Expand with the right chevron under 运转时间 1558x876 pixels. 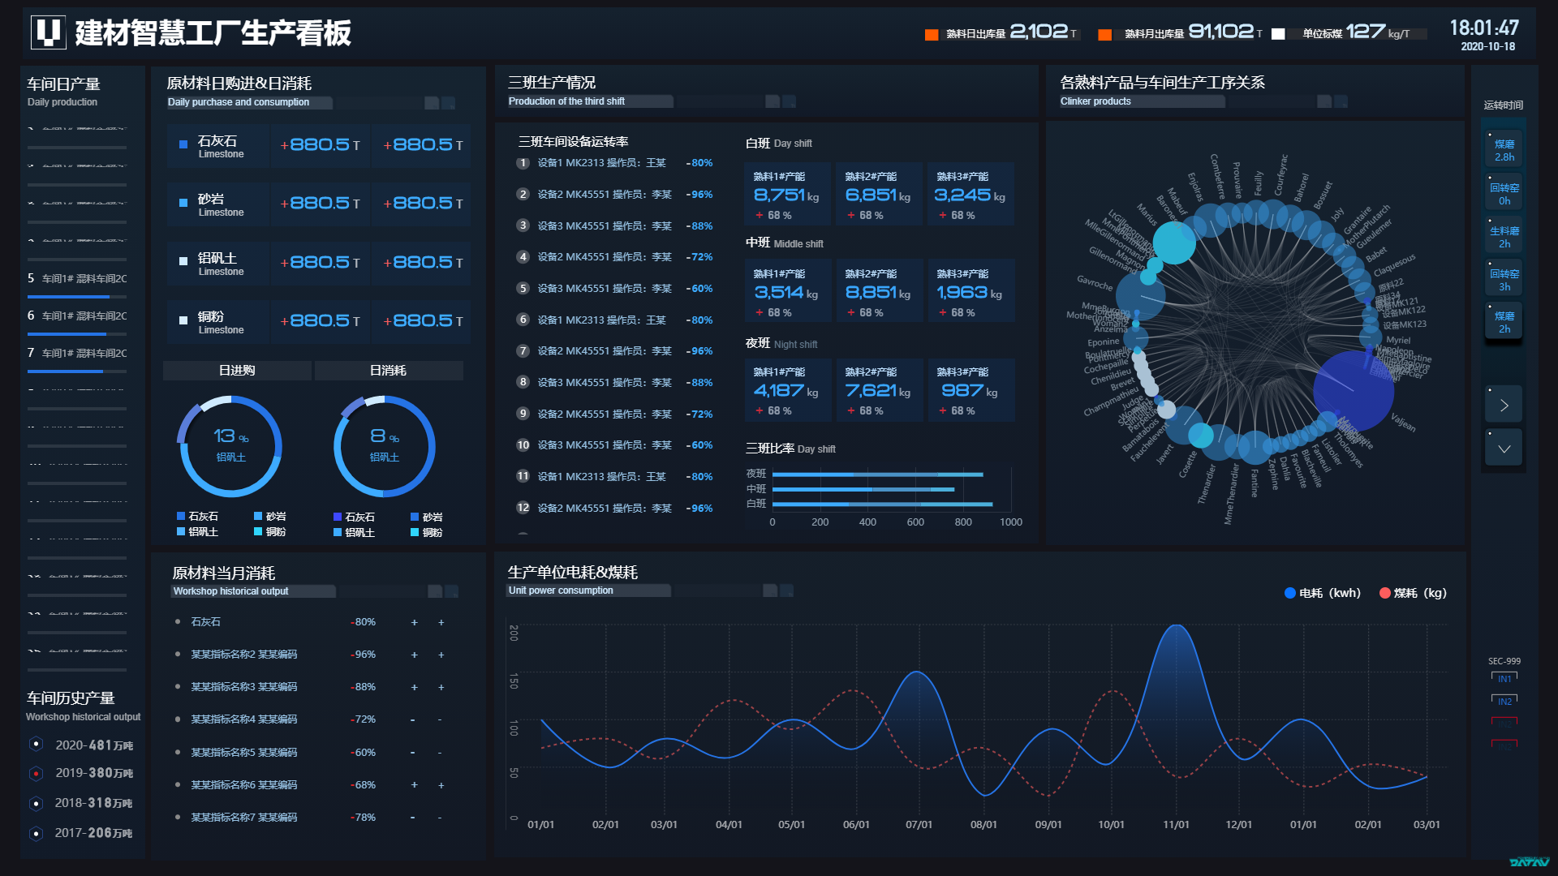(x=1504, y=406)
